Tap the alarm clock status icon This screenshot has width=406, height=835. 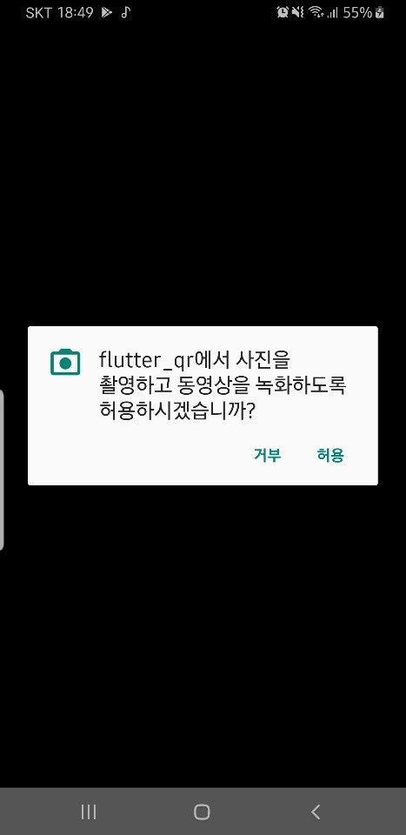(283, 13)
